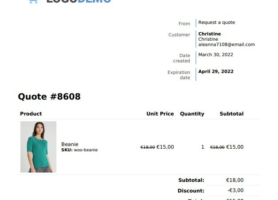
Task: Click the Product column header
Action: click(x=31, y=114)
